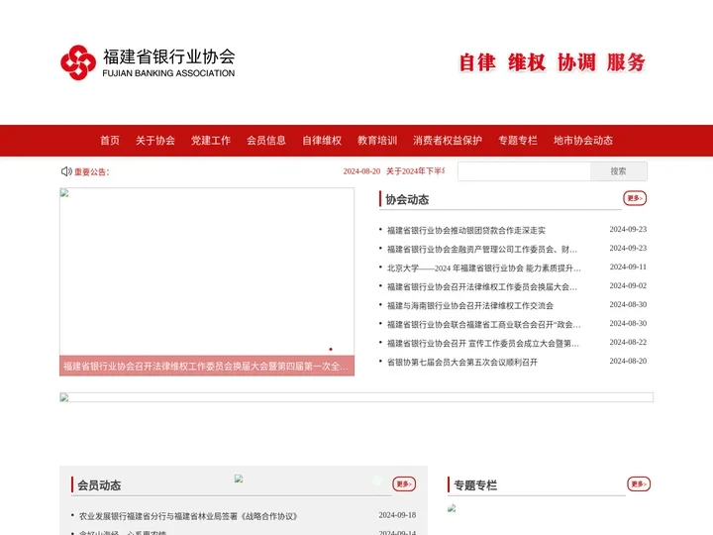Image resolution: width=713 pixels, height=535 pixels.
Task: Open 专题专栏 navigation menu item
Action: point(518,141)
